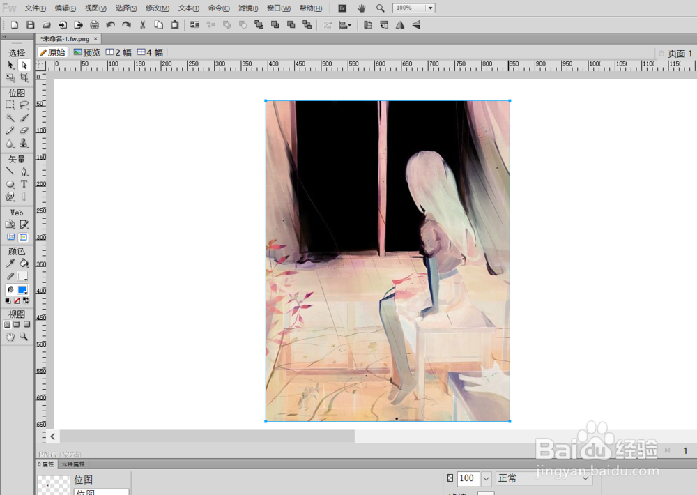Select the Ellipse shape tool
This screenshot has height=495, width=697.
click(10, 184)
